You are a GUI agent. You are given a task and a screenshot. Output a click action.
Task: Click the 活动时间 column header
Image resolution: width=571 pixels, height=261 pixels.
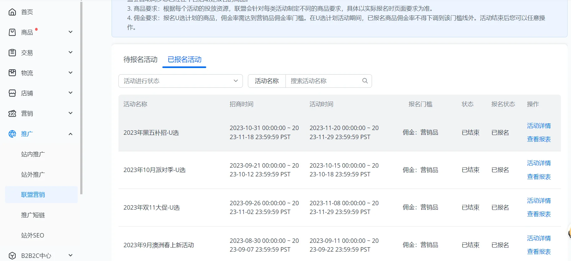pos(321,104)
